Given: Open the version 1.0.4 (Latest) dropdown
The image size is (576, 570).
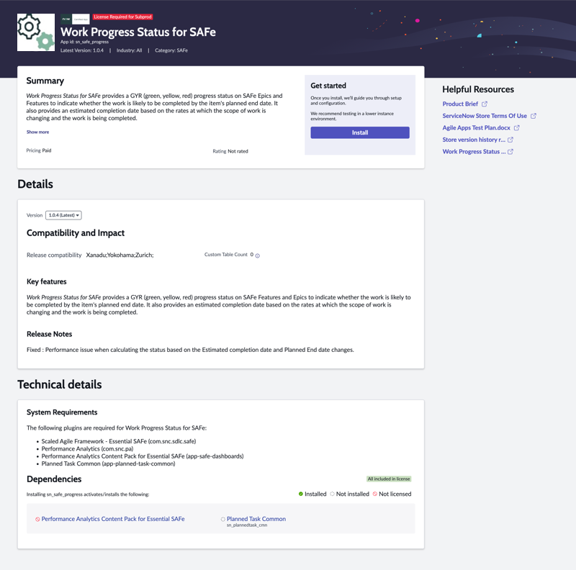Looking at the screenshot, I should pyautogui.click(x=63, y=215).
